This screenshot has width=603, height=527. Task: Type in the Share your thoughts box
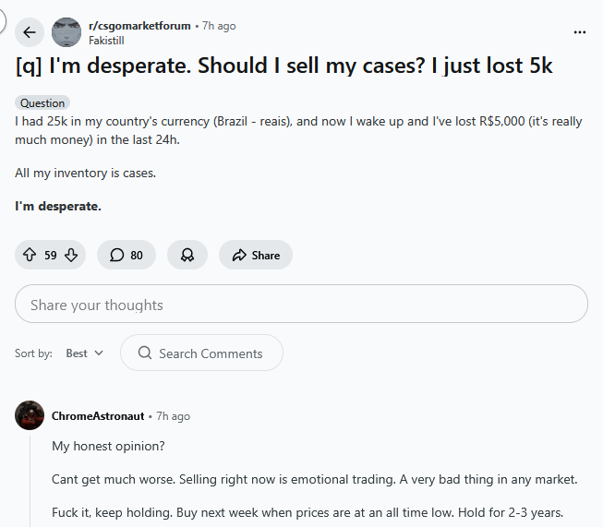pos(301,305)
